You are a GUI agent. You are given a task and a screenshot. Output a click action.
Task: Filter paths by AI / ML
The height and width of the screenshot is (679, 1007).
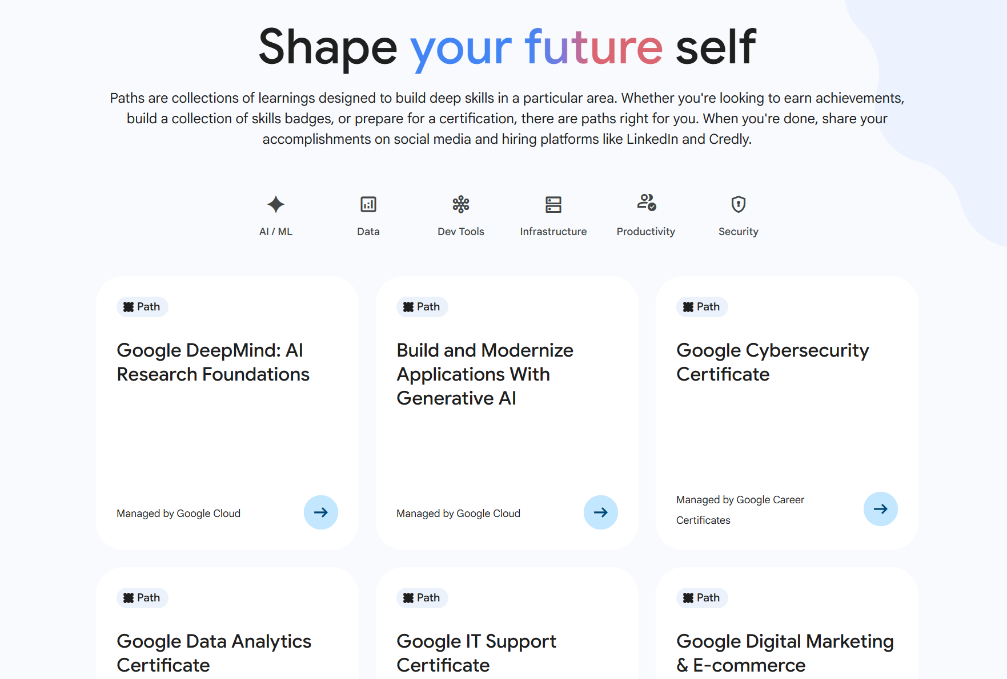pos(275,216)
